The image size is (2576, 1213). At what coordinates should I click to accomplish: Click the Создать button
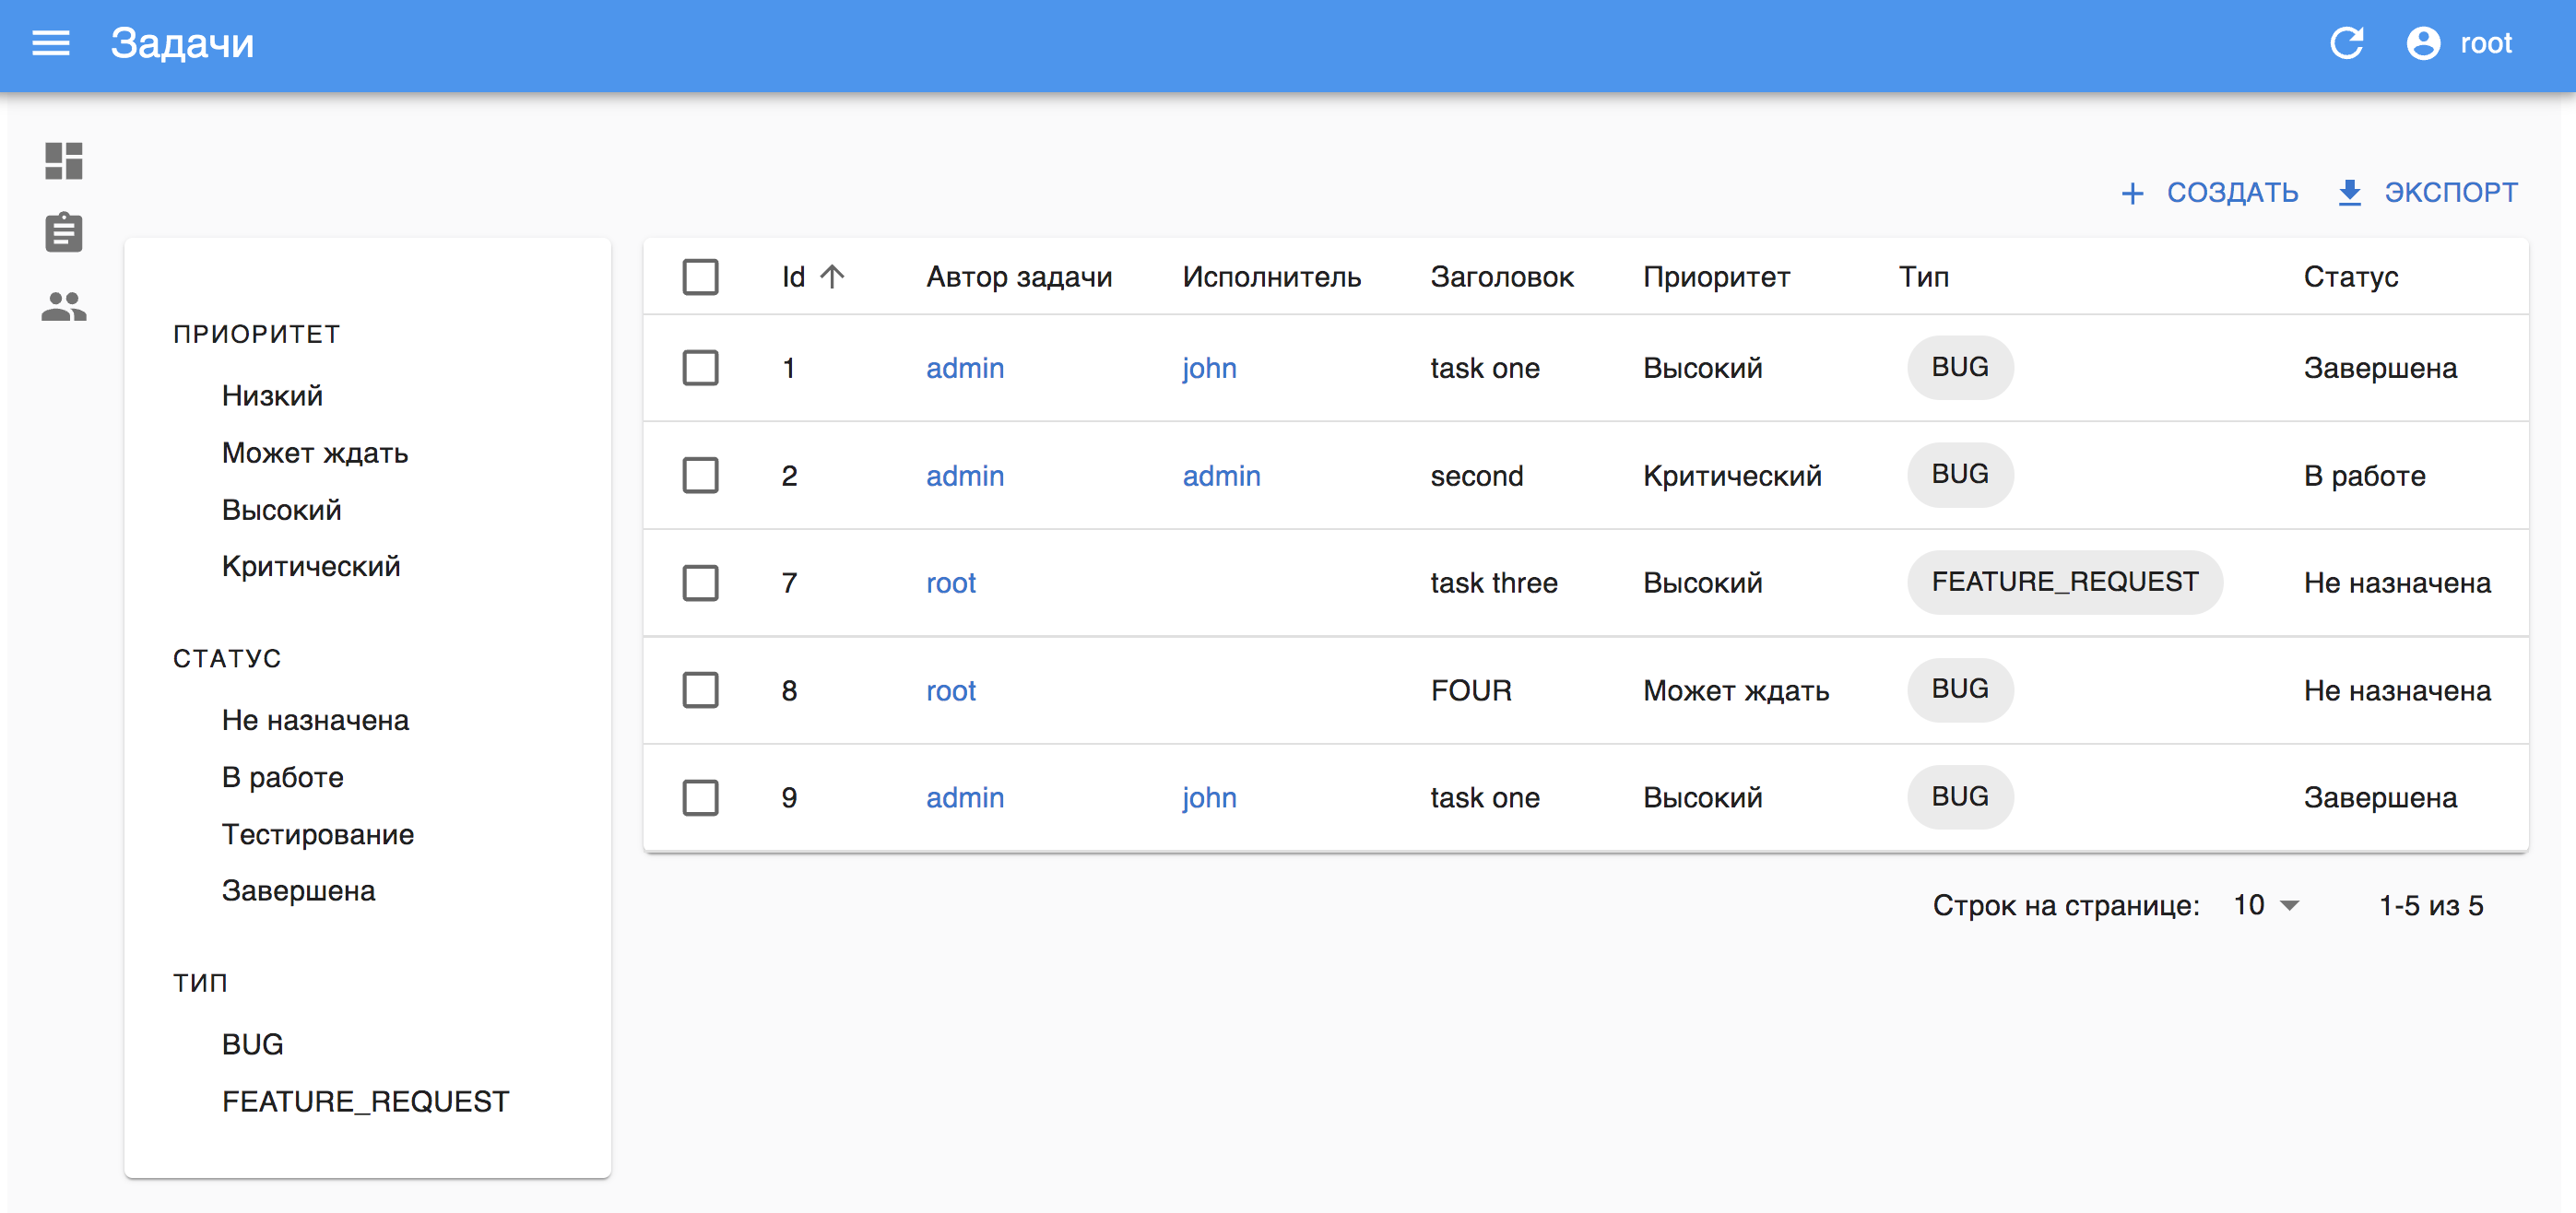coord(2209,192)
